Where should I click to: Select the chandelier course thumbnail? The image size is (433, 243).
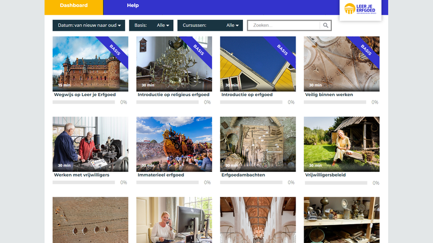click(x=174, y=64)
